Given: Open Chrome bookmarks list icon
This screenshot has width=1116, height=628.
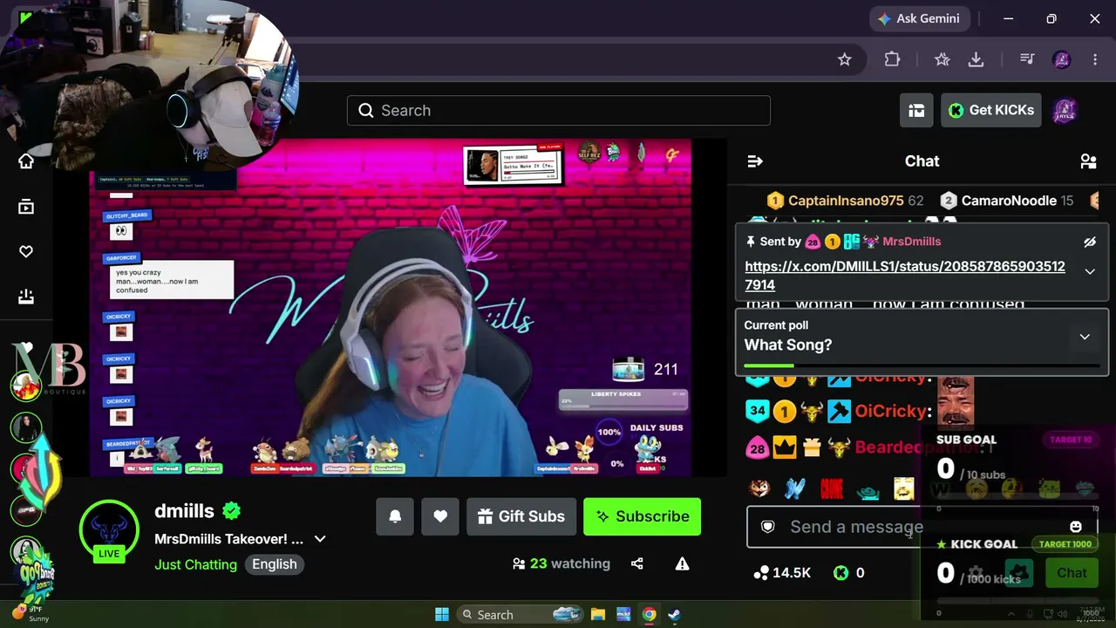Looking at the screenshot, I should [942, 59].
